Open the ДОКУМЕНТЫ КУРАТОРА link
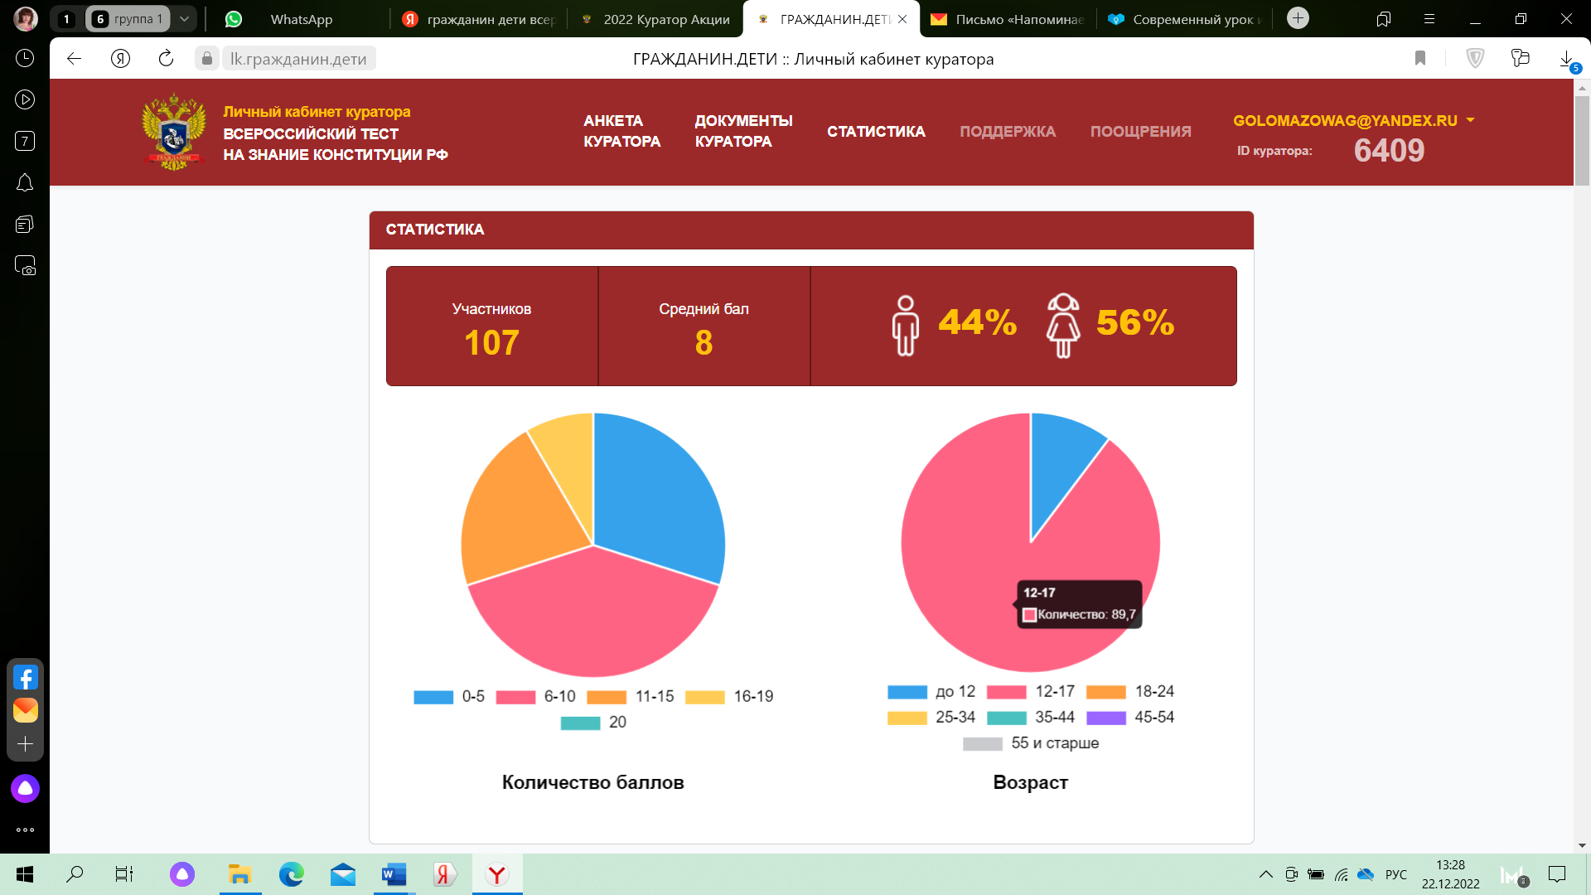This screenshot has width=1591, height=895. pos(743,131)
